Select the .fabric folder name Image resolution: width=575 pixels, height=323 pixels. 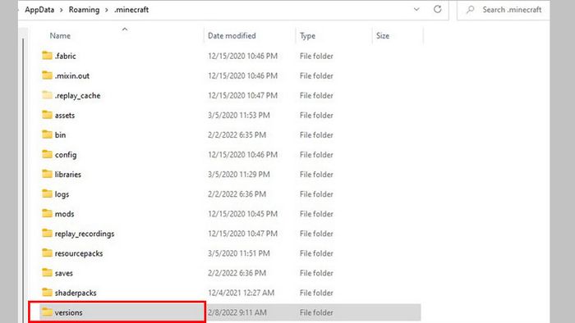click(x=65, y=56)
